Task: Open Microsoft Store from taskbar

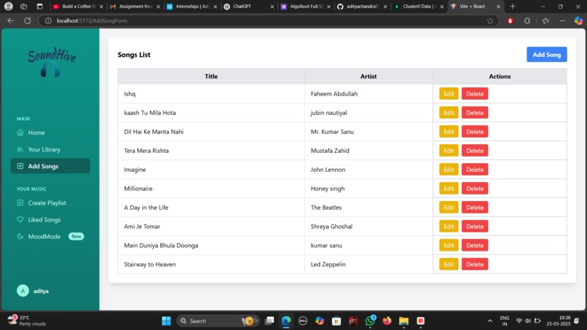Action: pyautogui.click(x=336, y=321)
